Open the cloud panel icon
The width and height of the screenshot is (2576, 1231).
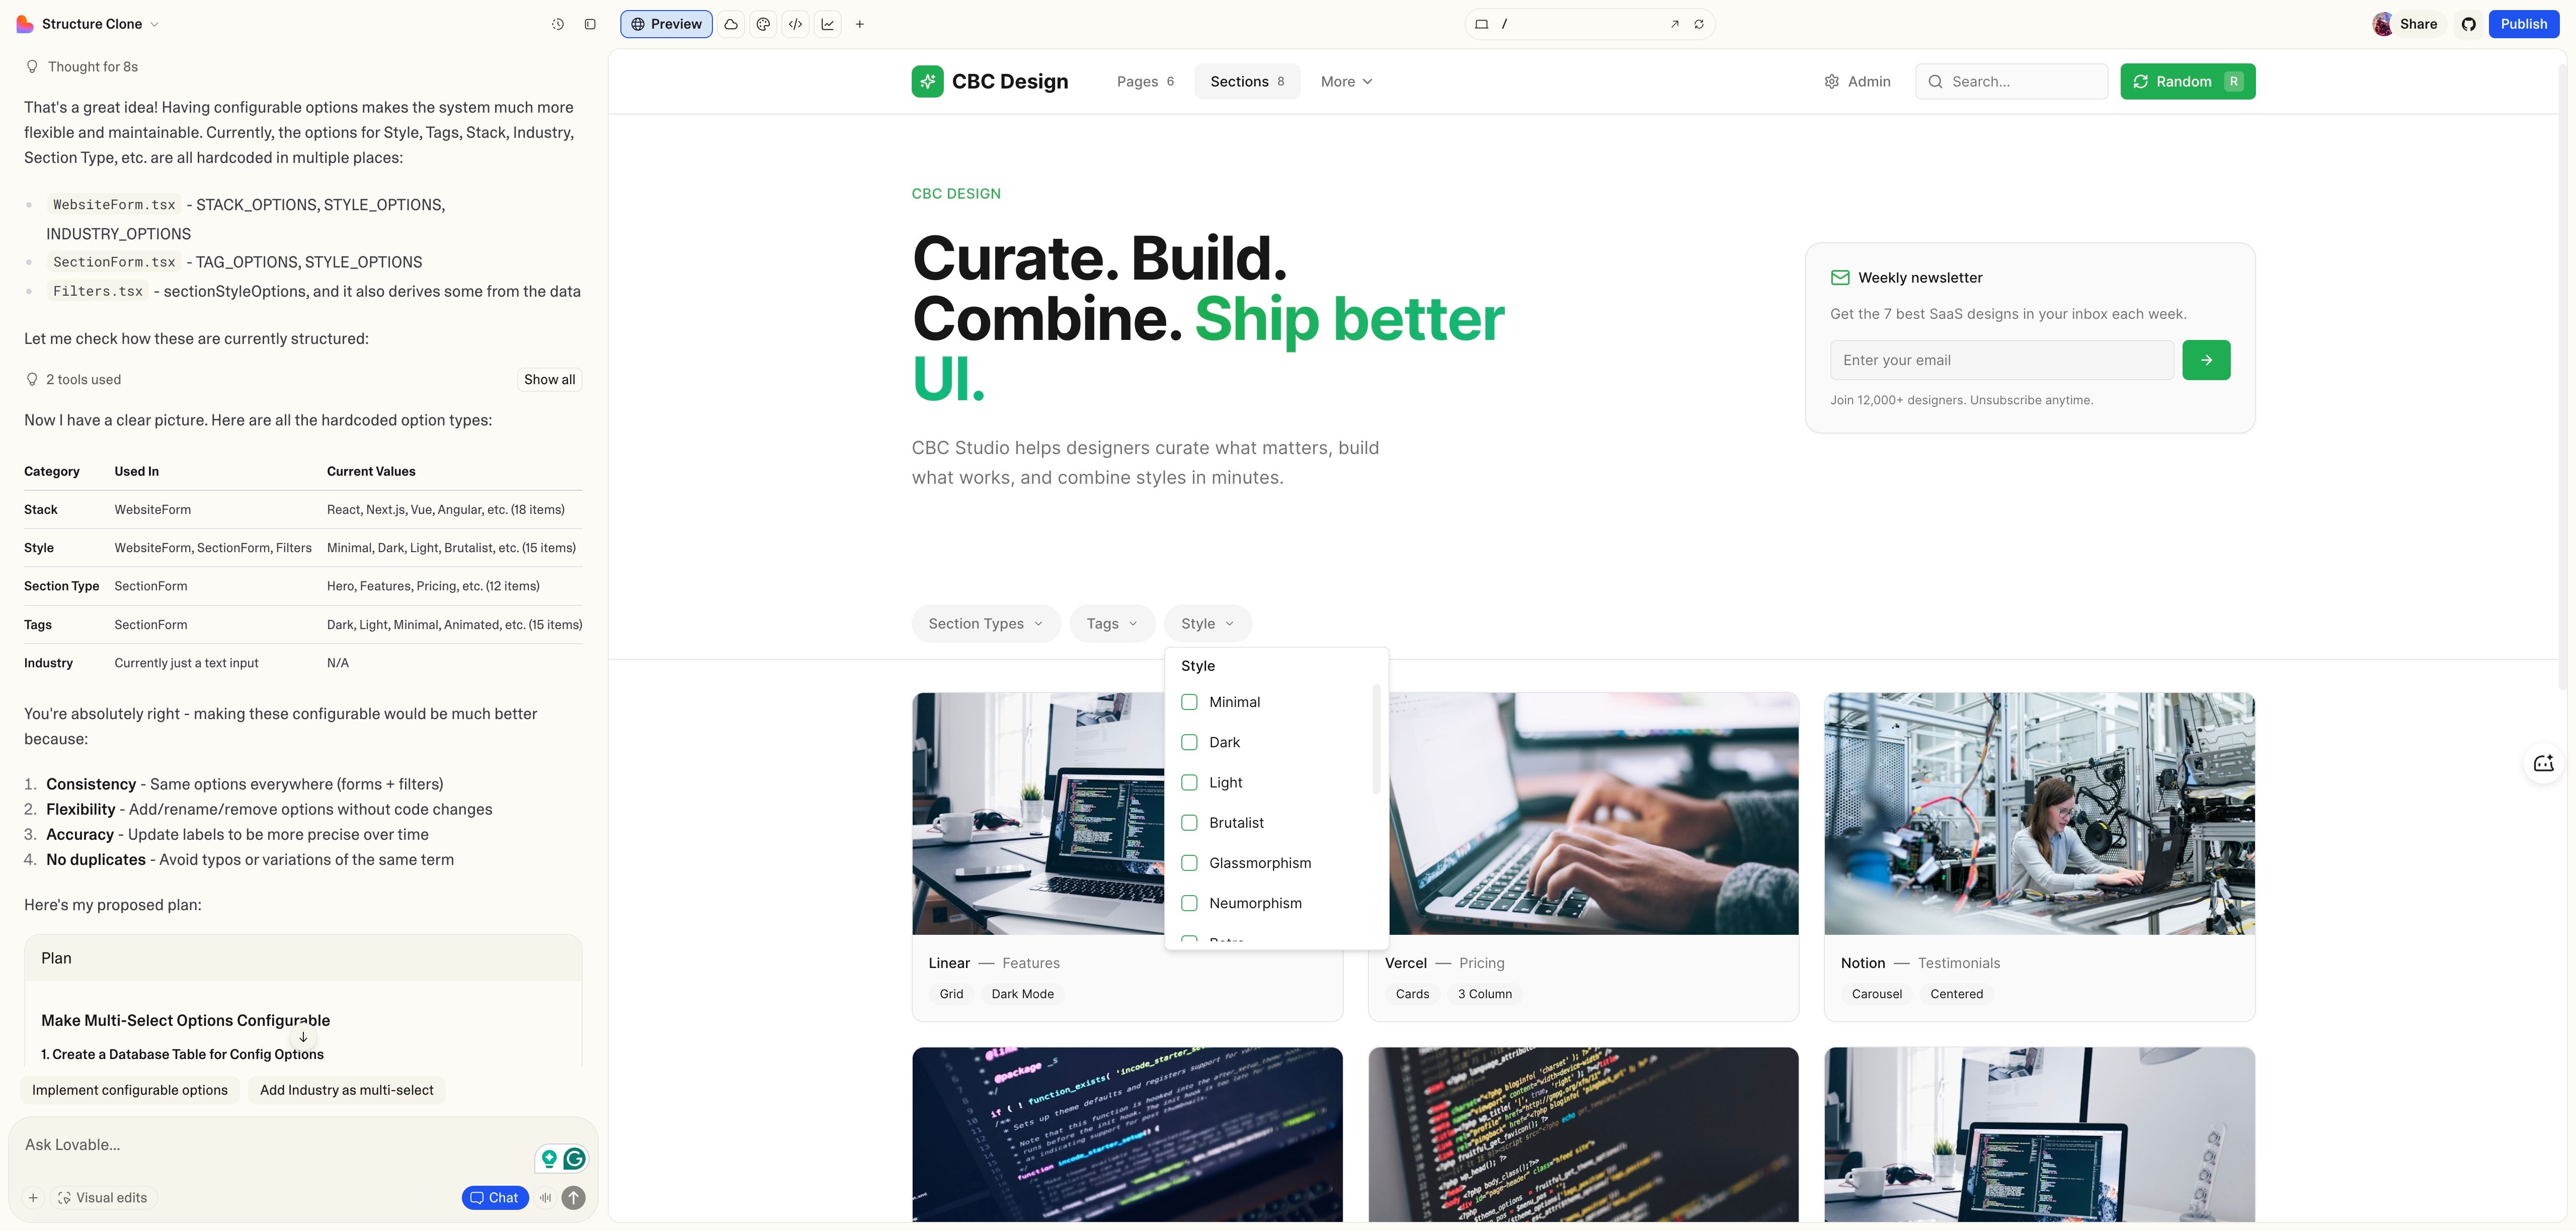pos(731,24)
